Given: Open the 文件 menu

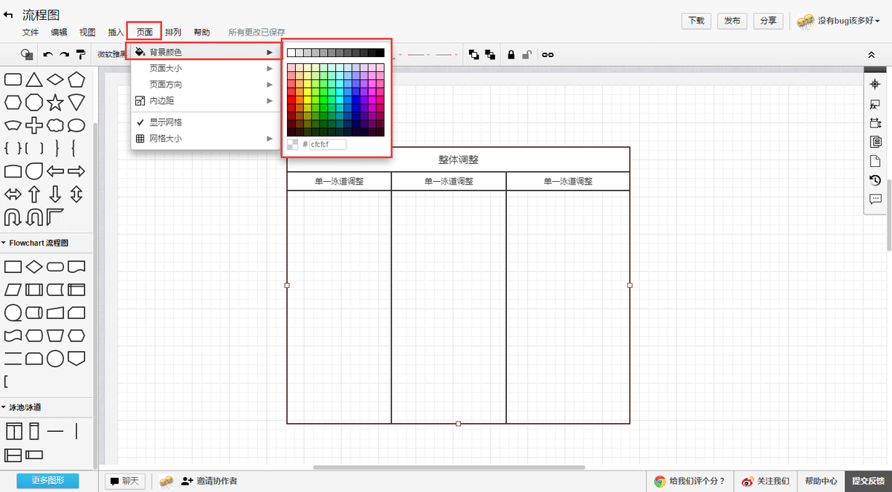Looking at the screenshot, I should click(30, 33).
